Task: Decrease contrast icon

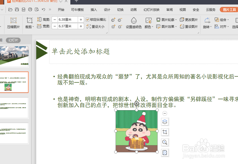Action: click(120, 20)
